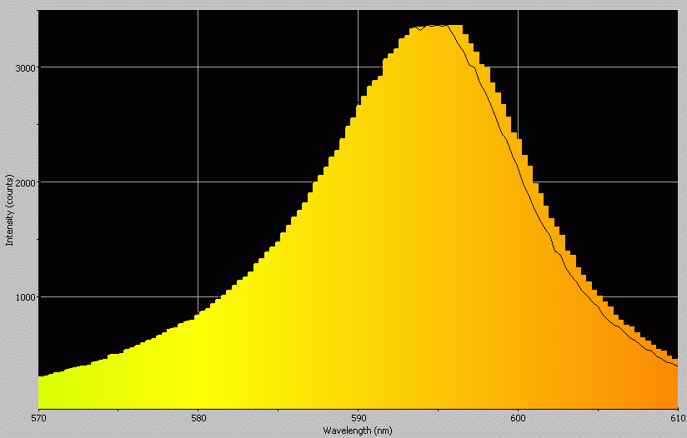Click the 580 wavelength axis label
Screen dimensions: 687x438
[x=198, y=418]
